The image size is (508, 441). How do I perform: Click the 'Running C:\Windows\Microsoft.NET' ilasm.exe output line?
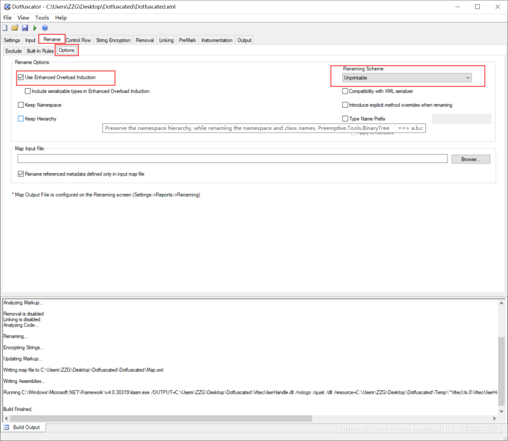tap(250, 393)
